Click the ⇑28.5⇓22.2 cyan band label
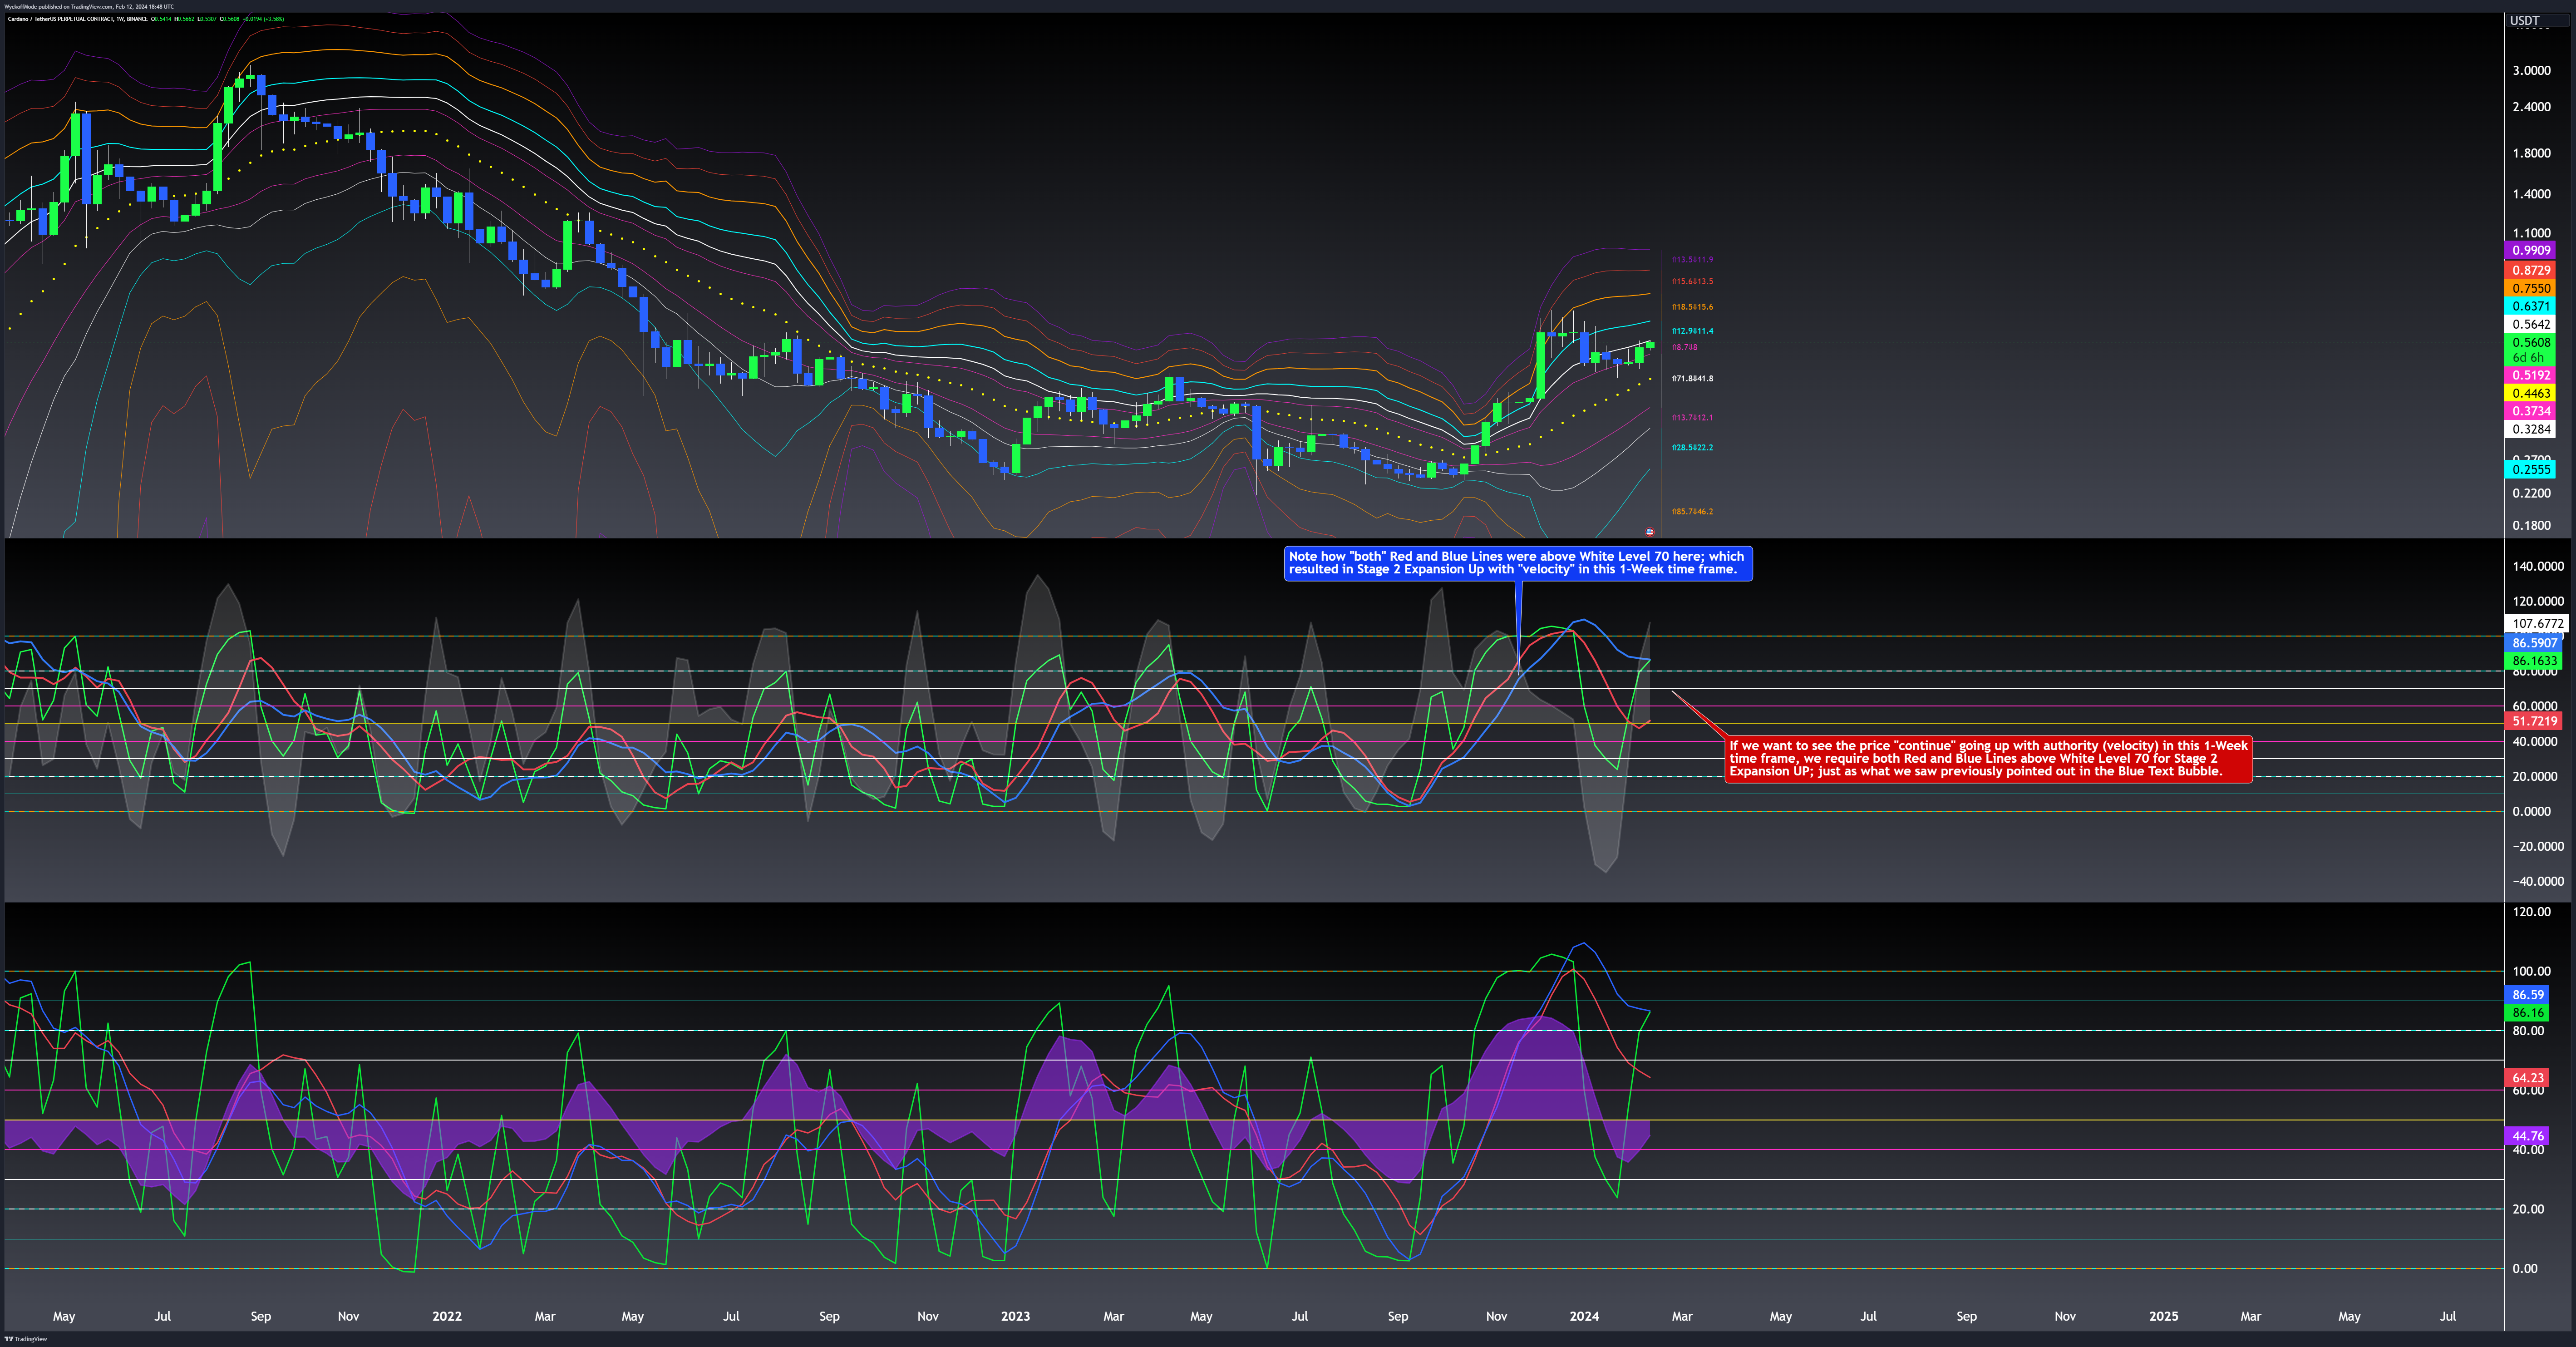Image resolution: width=2576 pixels, height=1347 pixels. tap(1692, 448)
